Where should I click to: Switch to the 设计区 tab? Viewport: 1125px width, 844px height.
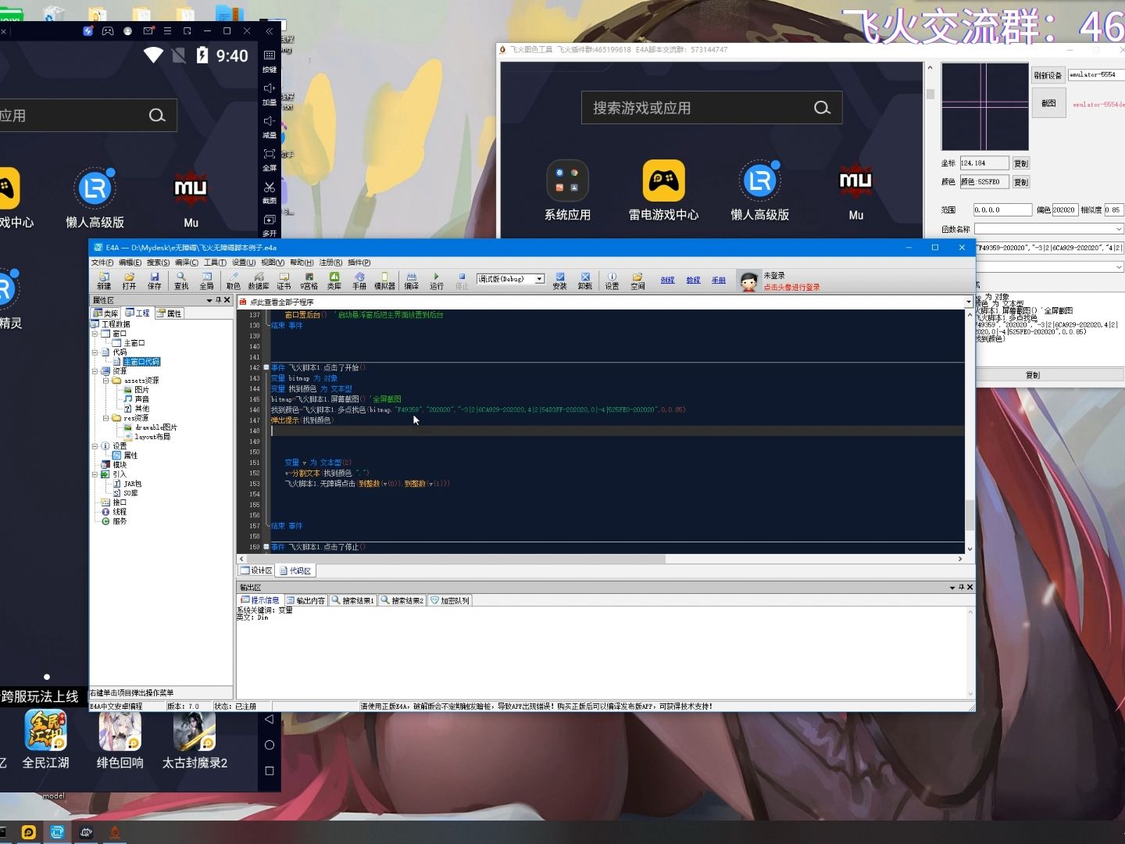click(x=255, y=570)
